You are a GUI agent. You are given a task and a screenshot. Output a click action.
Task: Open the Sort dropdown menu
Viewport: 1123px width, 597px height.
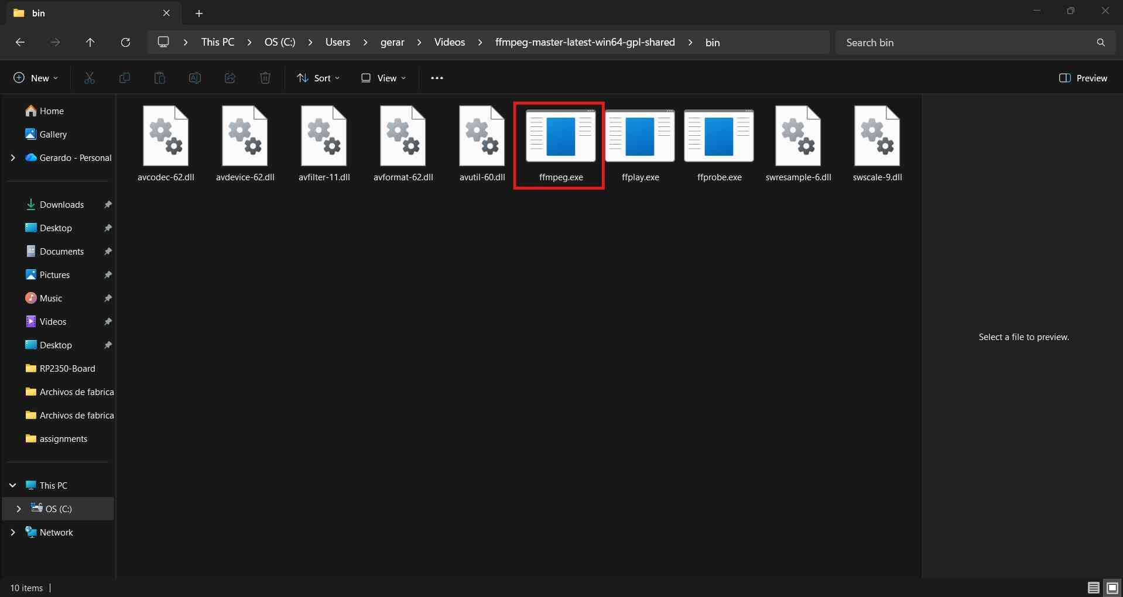(318, 78)
